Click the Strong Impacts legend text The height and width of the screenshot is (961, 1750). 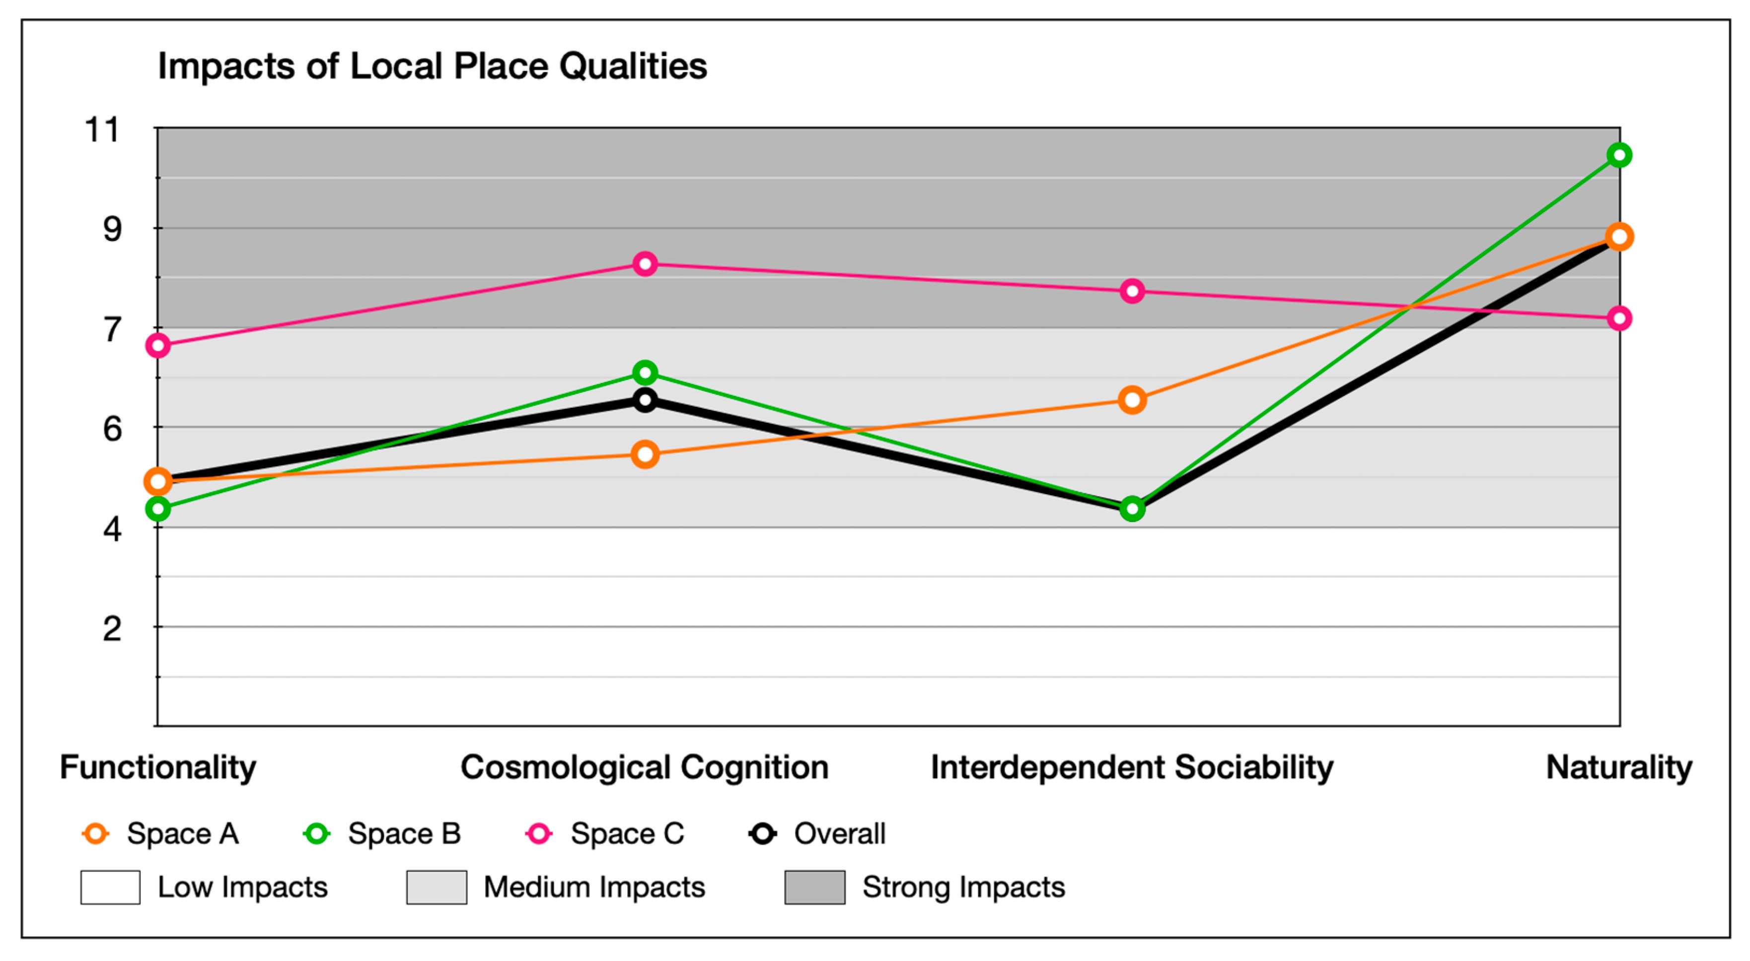(963, 887)
